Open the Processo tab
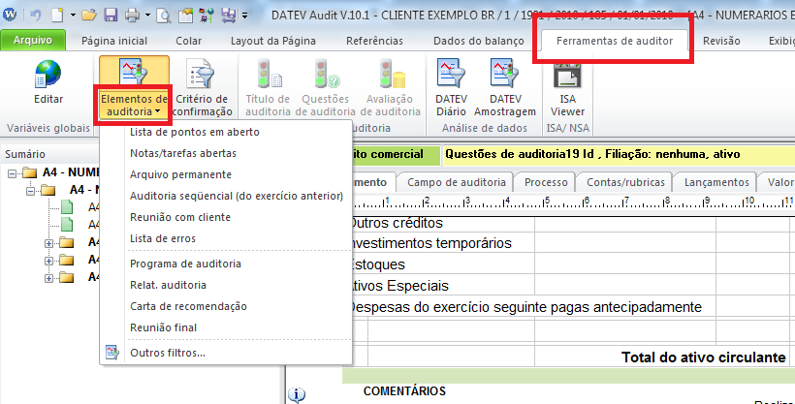 (546, 182)
